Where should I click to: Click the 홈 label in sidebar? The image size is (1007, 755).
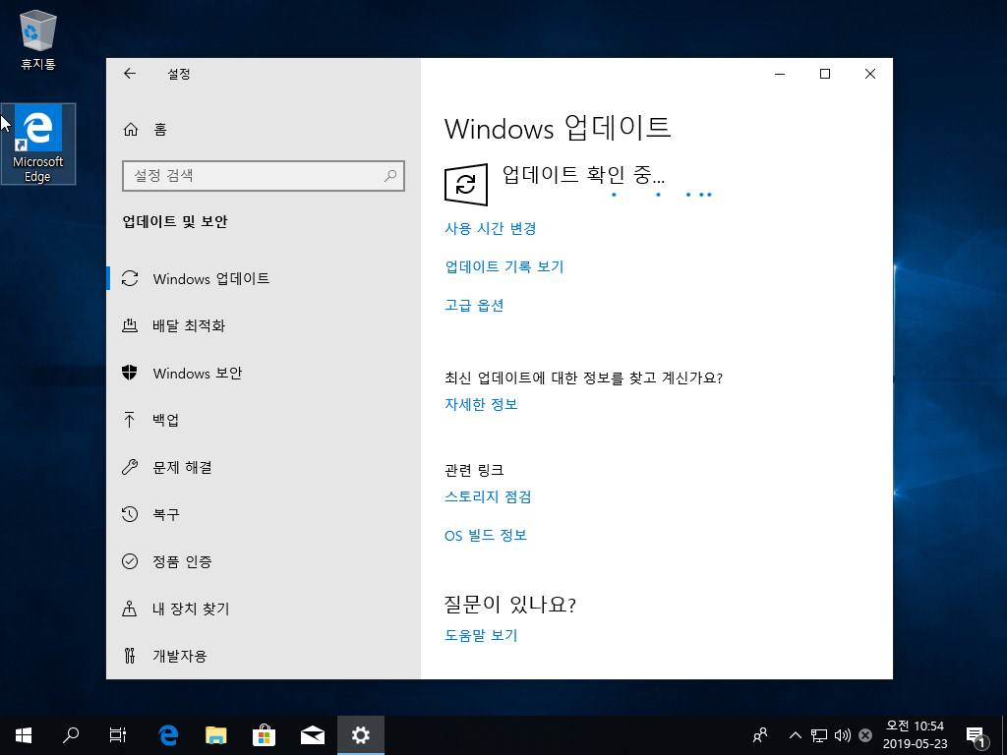coord(160,130)
